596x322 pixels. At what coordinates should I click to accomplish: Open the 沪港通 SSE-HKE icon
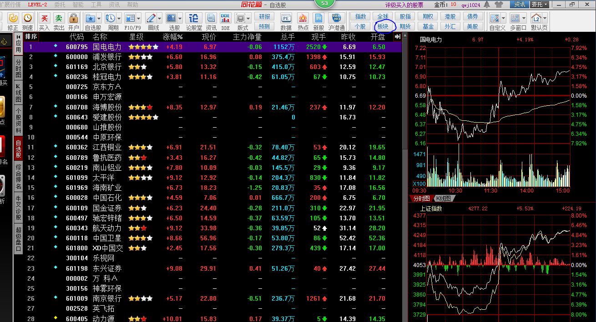pos(336,18)
